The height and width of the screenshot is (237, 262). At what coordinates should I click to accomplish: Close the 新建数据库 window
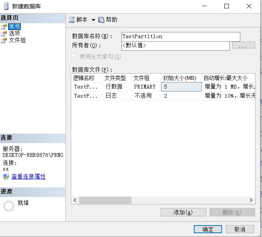tap(249, 6)
